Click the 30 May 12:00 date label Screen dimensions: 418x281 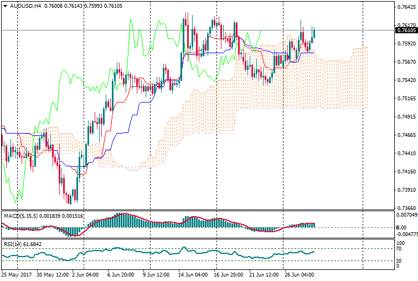(52, 274)
